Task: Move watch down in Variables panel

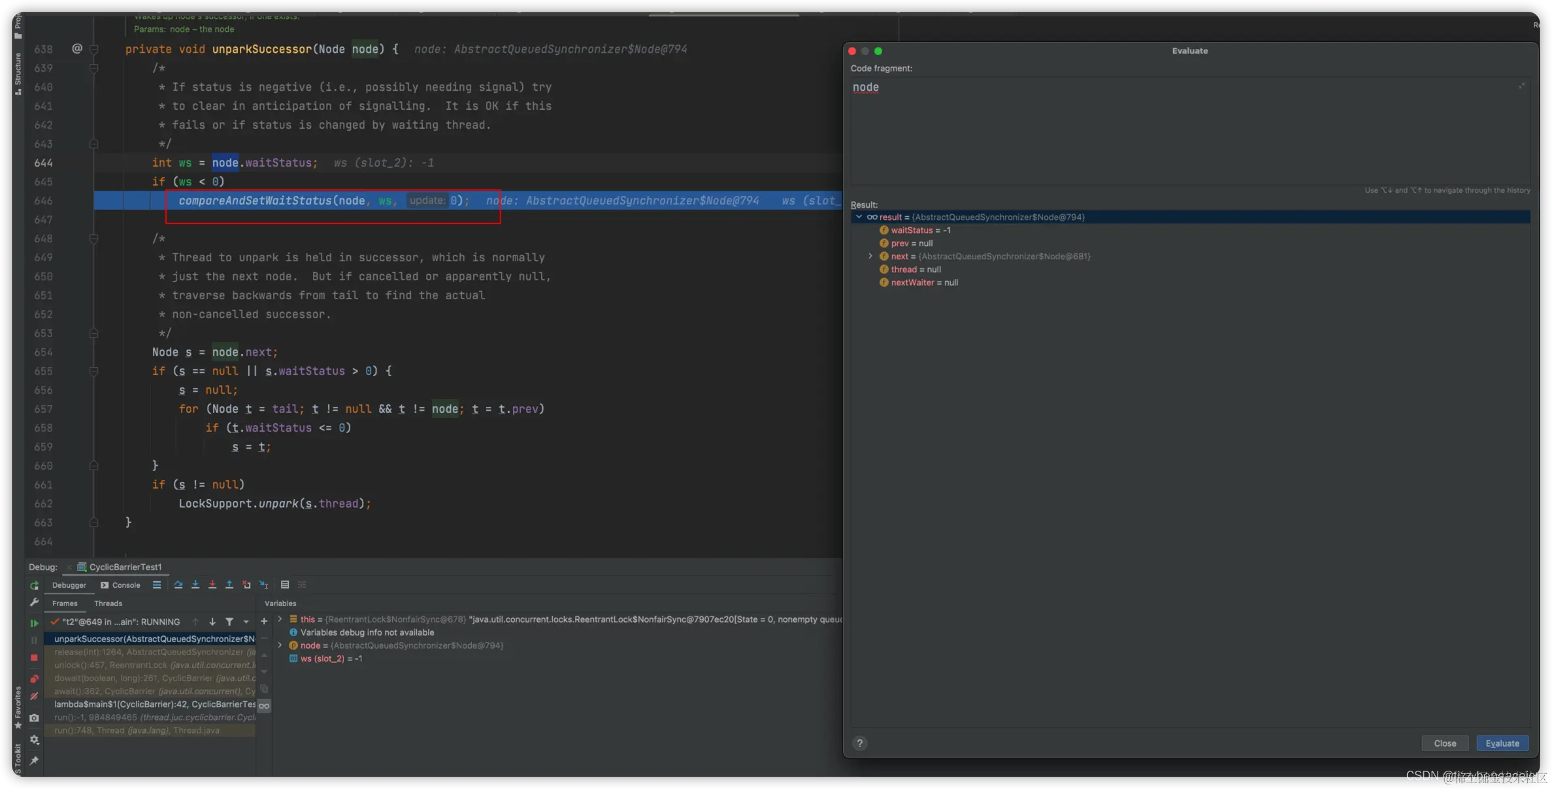Action: click(x=264, y=671)
